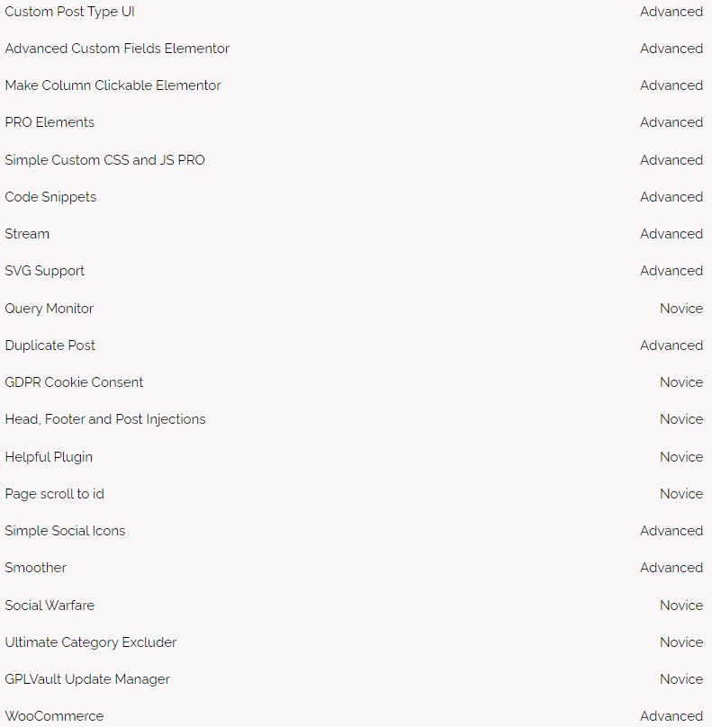Screen dimensions: 712x727
Task: Click the Novice level beside GPLVault Update Manager
Action: pos(680,679)
